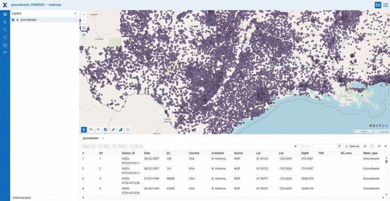
Task: Click the locate my position icon
Action: [84, 35]
